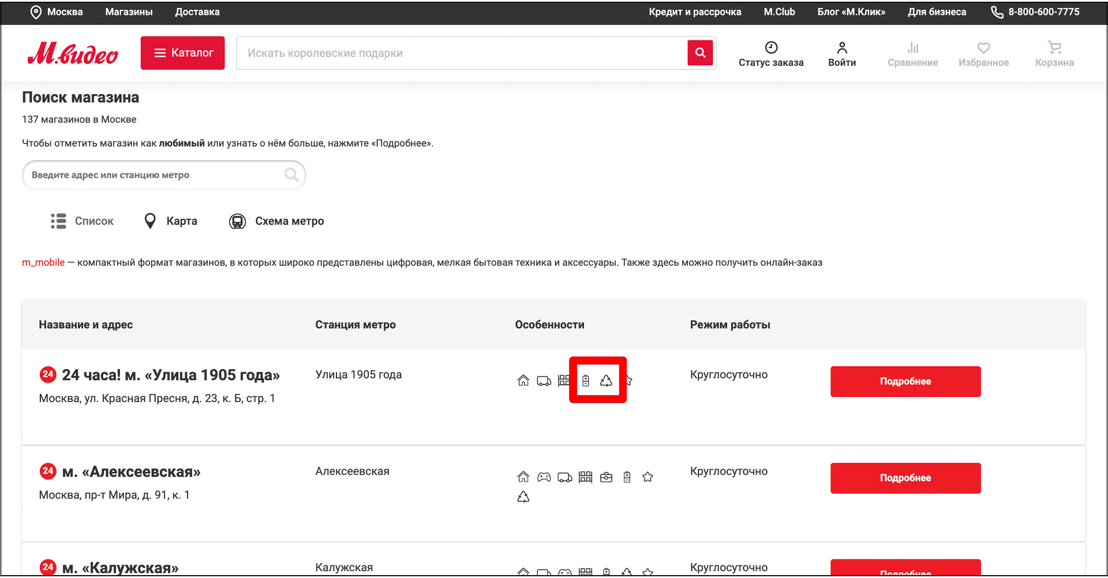1108x578 pixels.
Task: Switch to Карта view
Action: pos(171,221)
